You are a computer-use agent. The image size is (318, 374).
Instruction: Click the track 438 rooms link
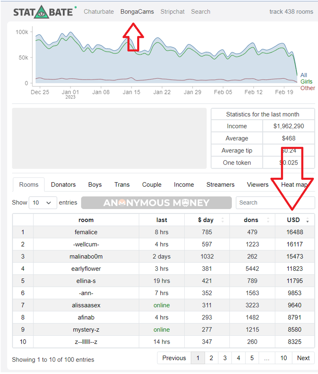[x=291, y=12]
